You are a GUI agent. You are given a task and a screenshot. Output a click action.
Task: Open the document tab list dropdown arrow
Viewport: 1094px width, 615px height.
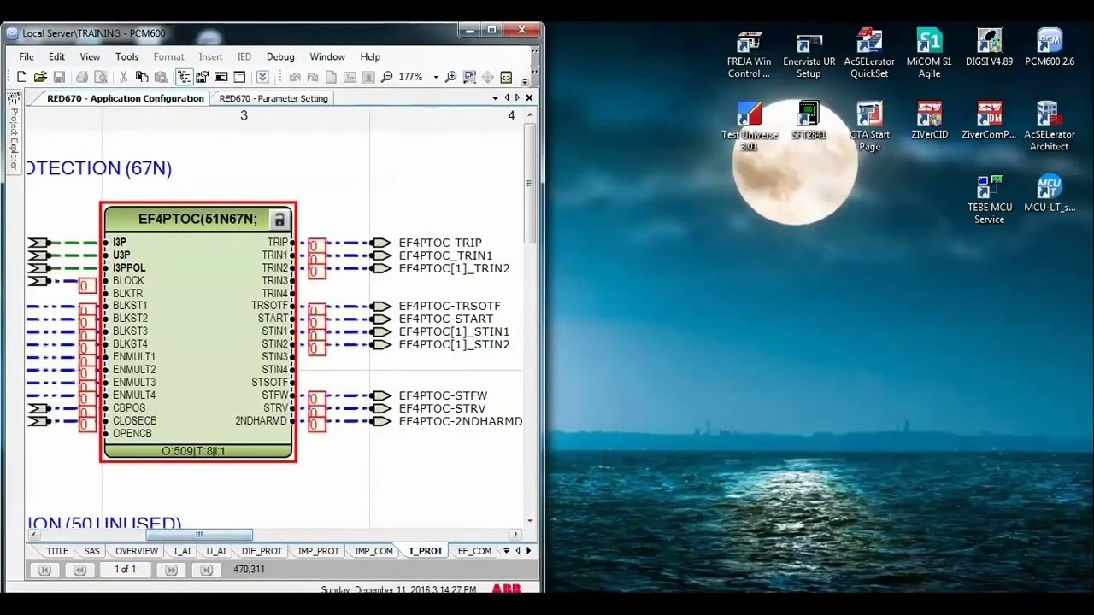click(495, 98)
